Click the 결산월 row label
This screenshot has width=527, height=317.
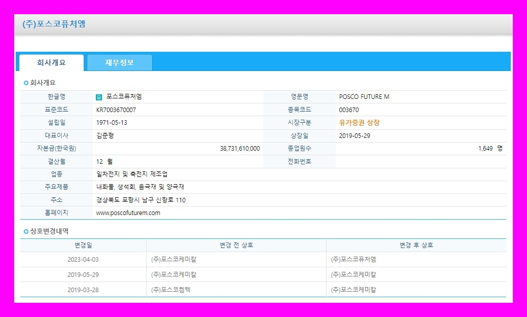tap(56, 161)
